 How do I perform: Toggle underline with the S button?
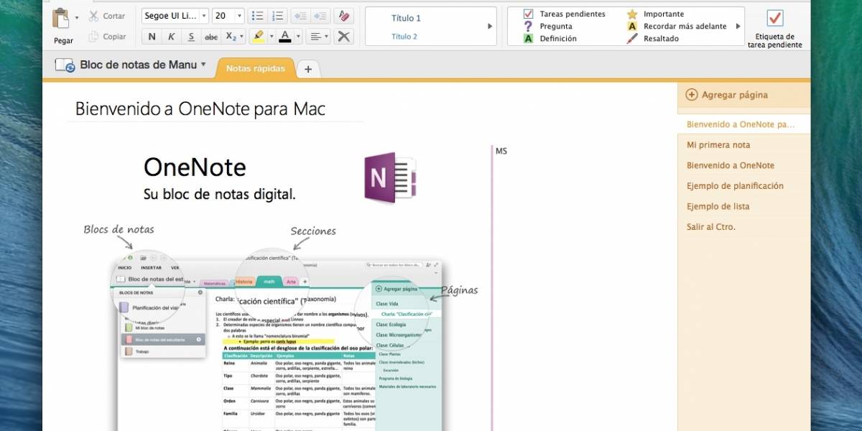pos(190,37)
